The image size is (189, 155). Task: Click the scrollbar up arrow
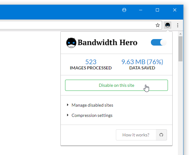coord(180,34)
